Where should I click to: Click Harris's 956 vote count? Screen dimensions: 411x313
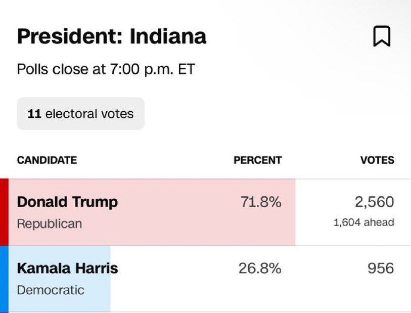click(x=381, y=269)
